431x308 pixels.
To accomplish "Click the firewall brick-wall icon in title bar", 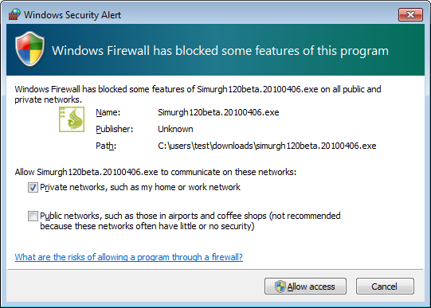I will point(14,14).
